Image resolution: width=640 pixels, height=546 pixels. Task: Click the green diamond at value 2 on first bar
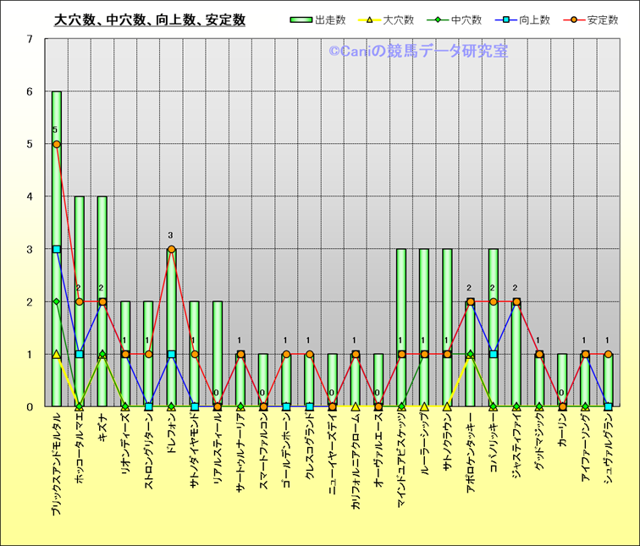tap(57, 301)
